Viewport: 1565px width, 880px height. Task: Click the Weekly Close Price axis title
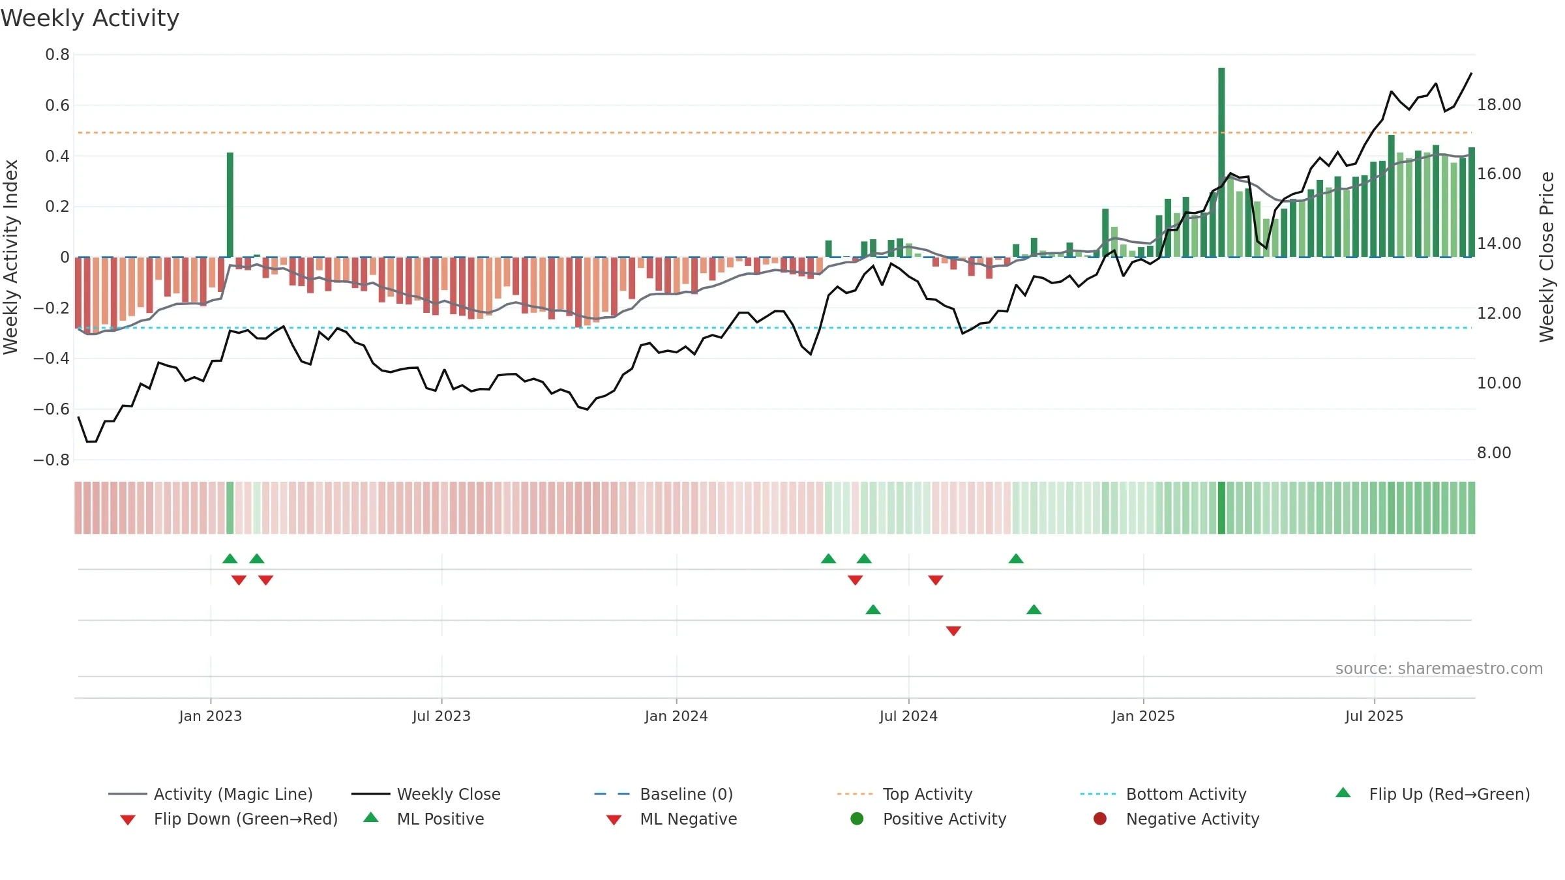1547,257
